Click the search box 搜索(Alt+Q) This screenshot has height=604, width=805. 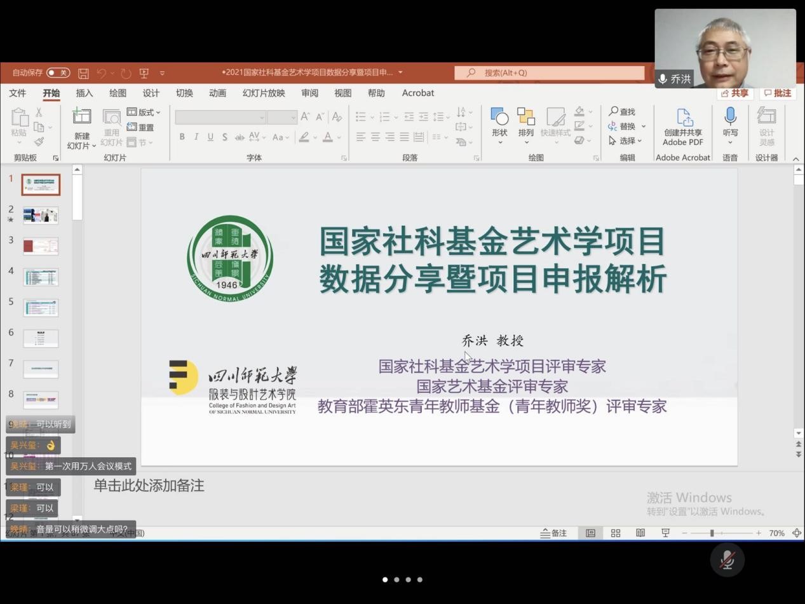coord(550,72)
